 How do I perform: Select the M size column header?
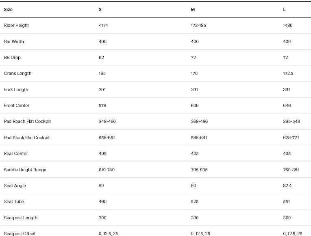[193, 9]
